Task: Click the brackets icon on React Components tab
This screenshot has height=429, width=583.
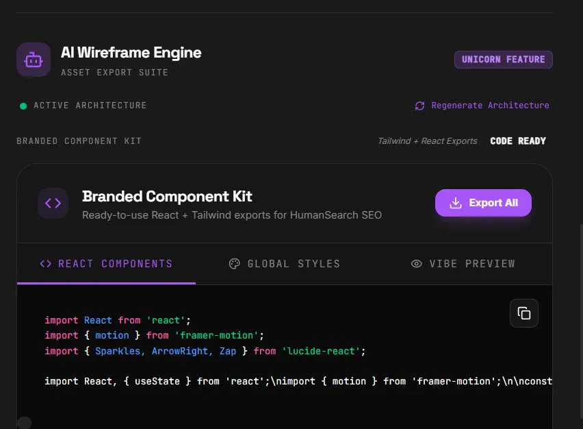Action: pyautogui.click(x=46, y=264)
